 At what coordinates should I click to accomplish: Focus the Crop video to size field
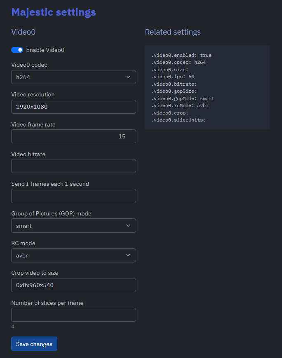point(73,285)
